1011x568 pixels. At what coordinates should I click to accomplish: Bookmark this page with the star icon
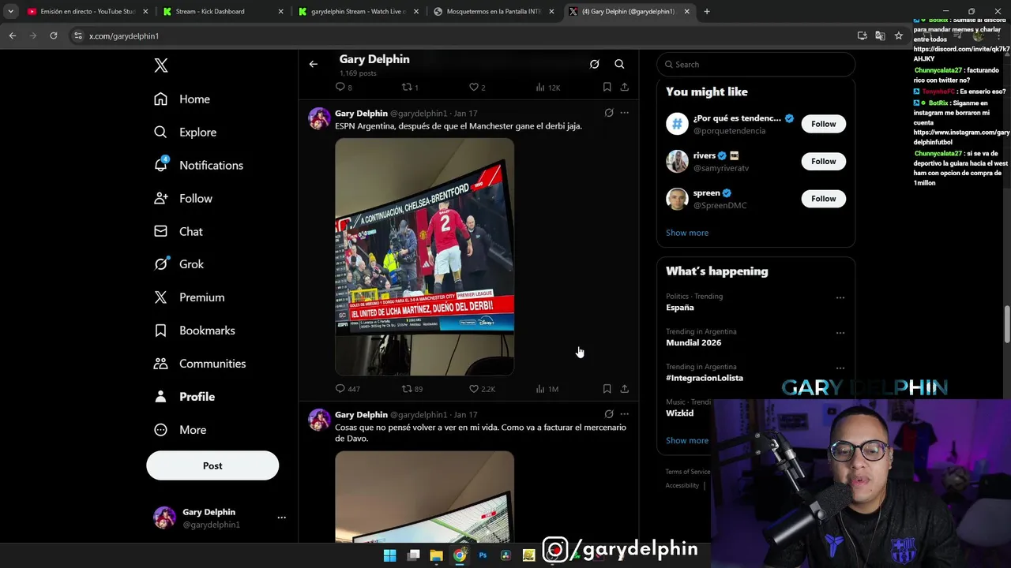click(x=899, y=35)
